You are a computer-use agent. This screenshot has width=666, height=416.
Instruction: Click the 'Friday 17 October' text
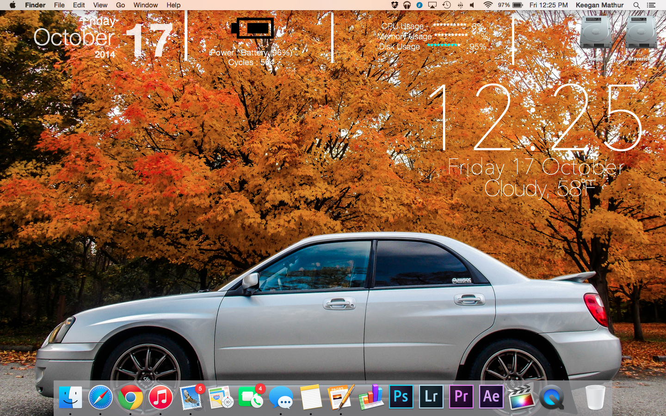point(536,167)
